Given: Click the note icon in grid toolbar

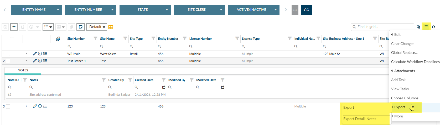Looking at the screenshot, I should (x=81, y=27).
